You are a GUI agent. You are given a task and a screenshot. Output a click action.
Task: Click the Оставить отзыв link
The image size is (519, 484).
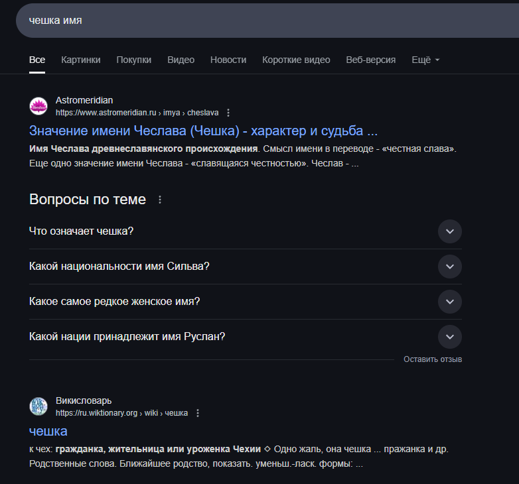[x=433, y=359]
